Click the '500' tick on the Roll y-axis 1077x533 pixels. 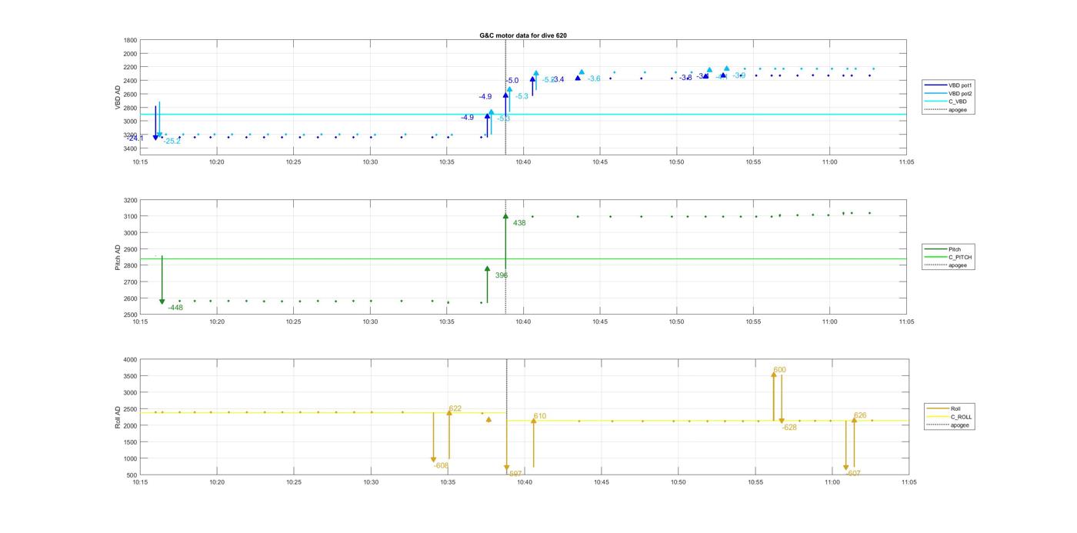(x=132, y=475)
